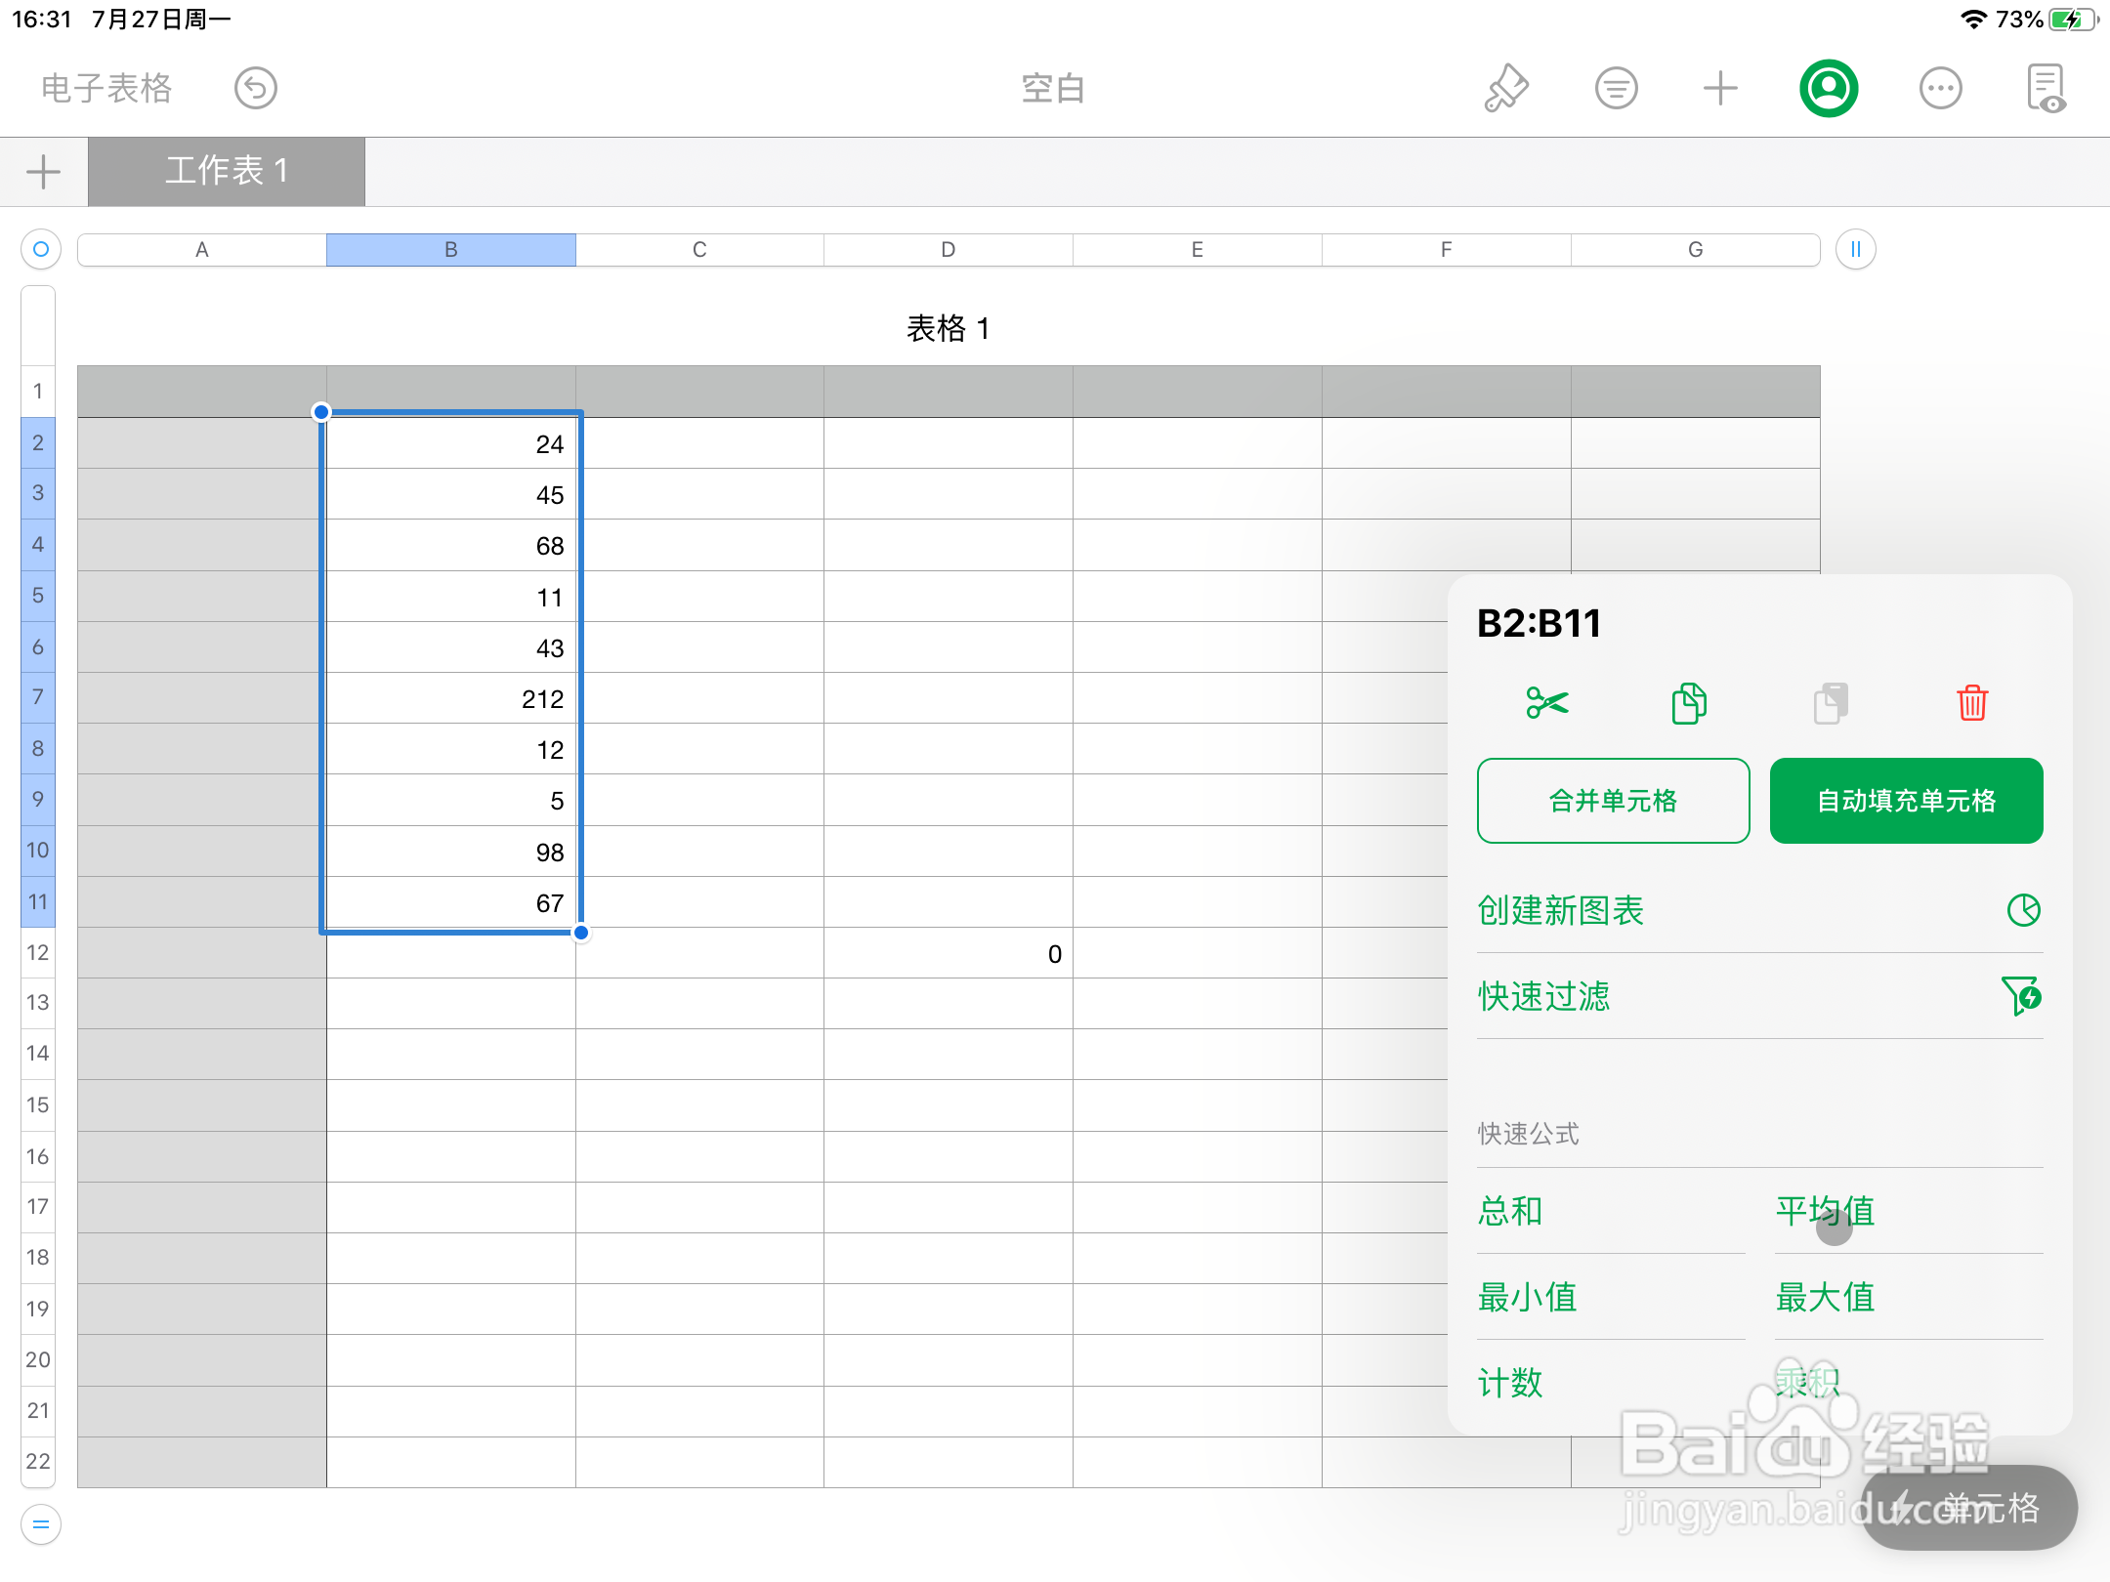This screenshot has height=1582, width=2110.
Task: Enable 合并单元格 for selected cells
Action: pos(1613,801)
